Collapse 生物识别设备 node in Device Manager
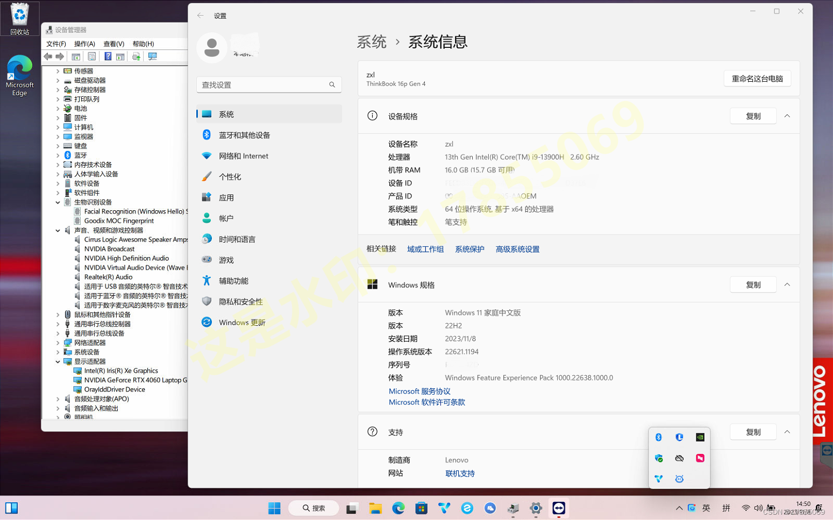Image resolution: width=833 pixels, height=520 pixels. pos(58,202)
